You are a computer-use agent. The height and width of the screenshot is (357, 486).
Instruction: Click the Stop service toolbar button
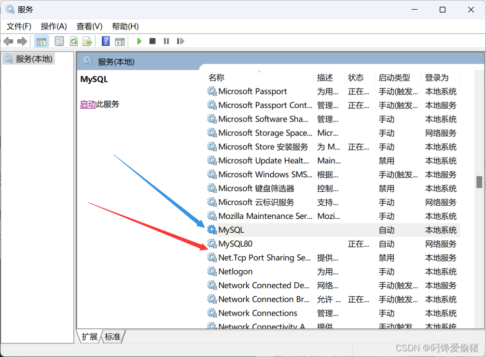152,41
